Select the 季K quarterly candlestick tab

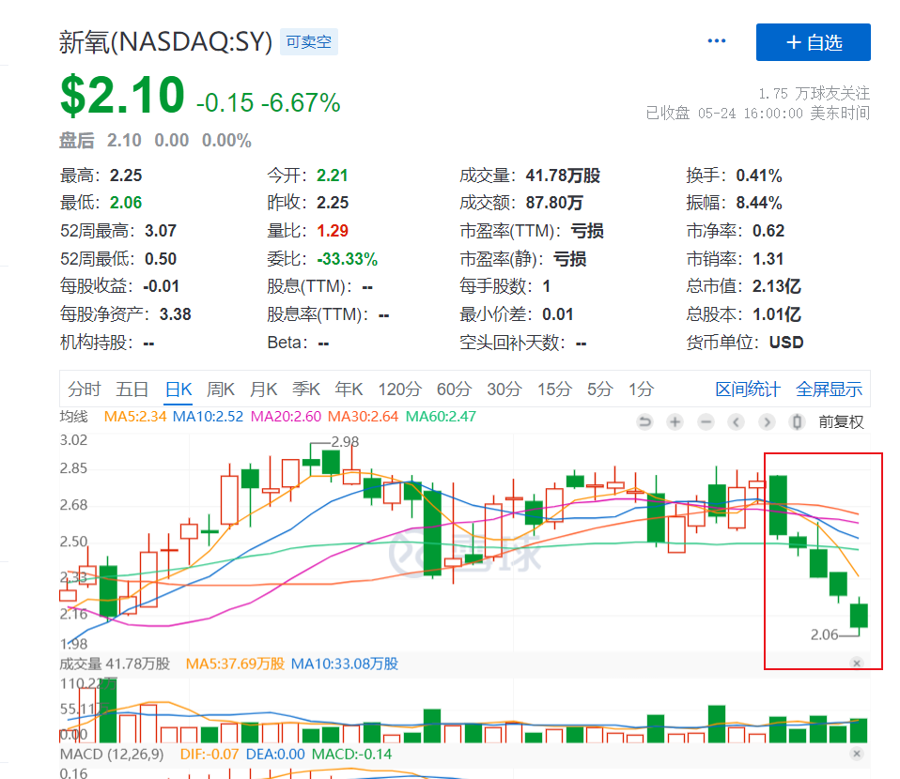pos(306,389)
